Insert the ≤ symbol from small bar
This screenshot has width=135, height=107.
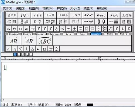62,29
